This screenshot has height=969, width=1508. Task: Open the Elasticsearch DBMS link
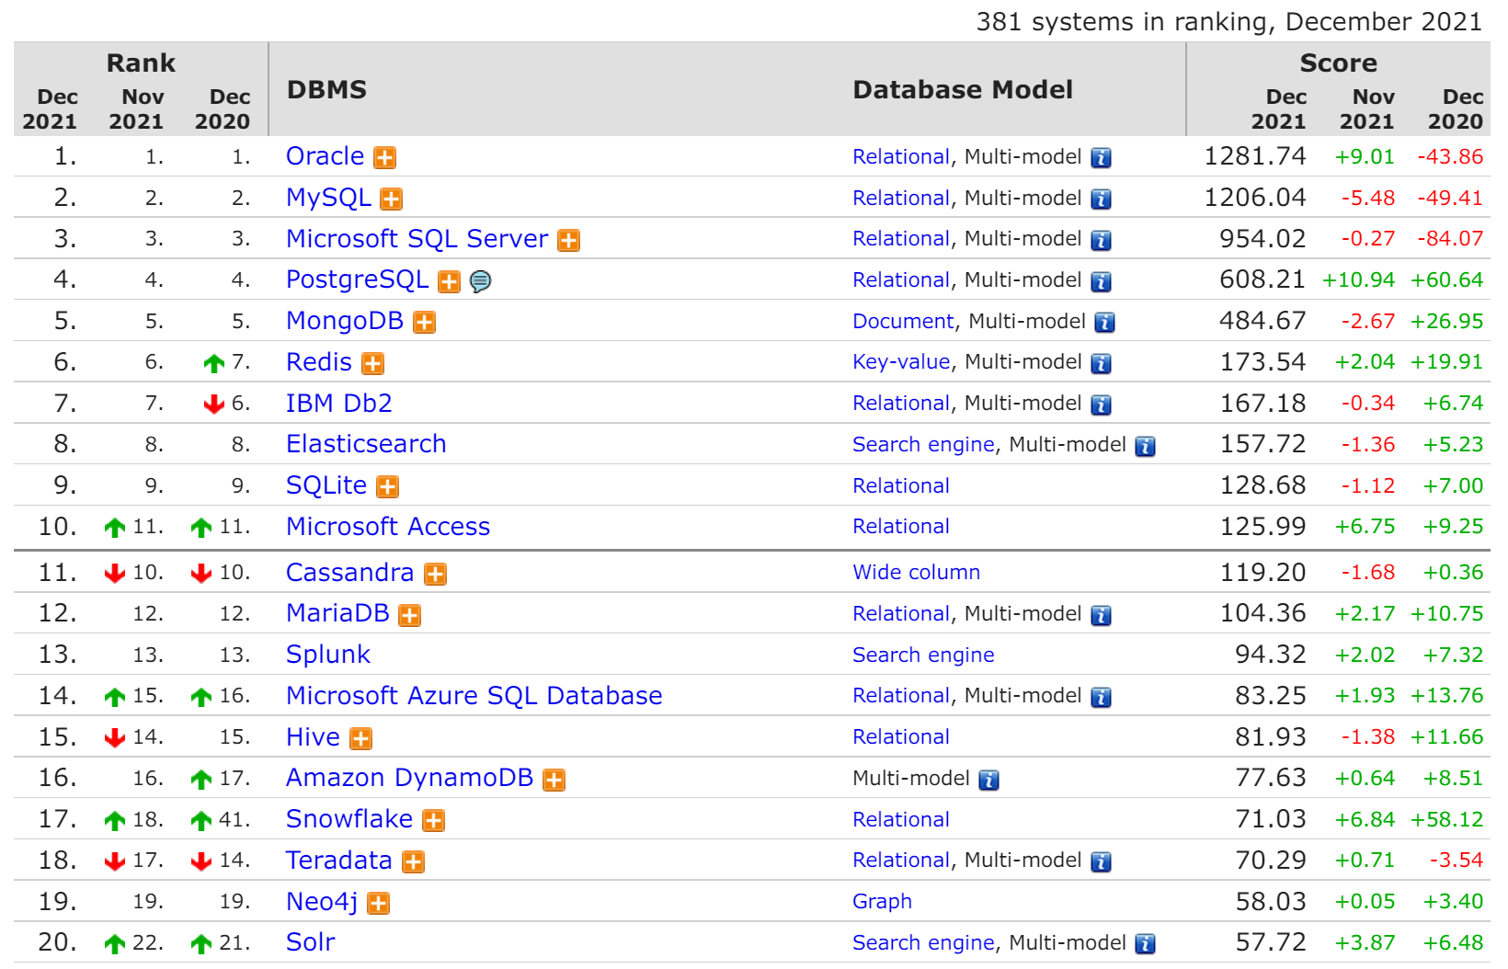coord(366,444)
